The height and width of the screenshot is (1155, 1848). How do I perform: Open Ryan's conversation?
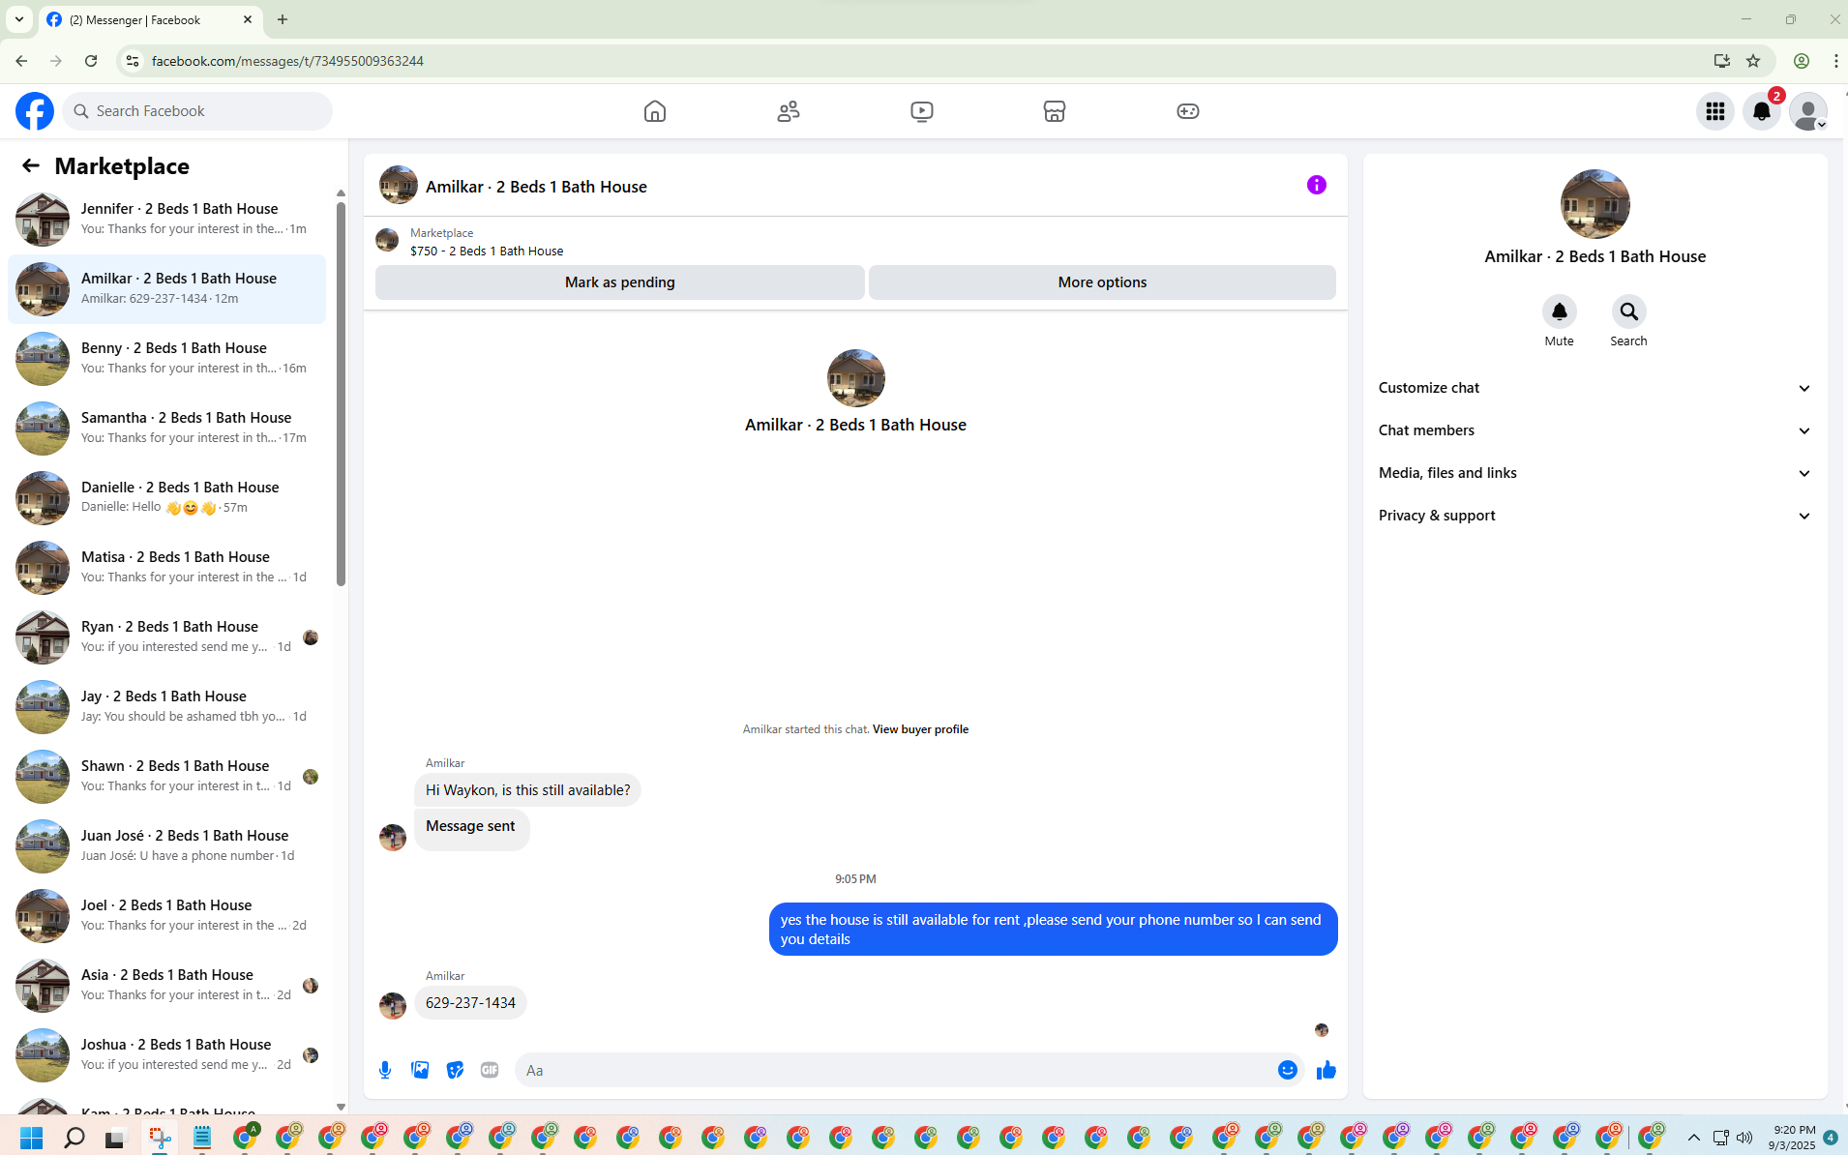tap(166, 637)
